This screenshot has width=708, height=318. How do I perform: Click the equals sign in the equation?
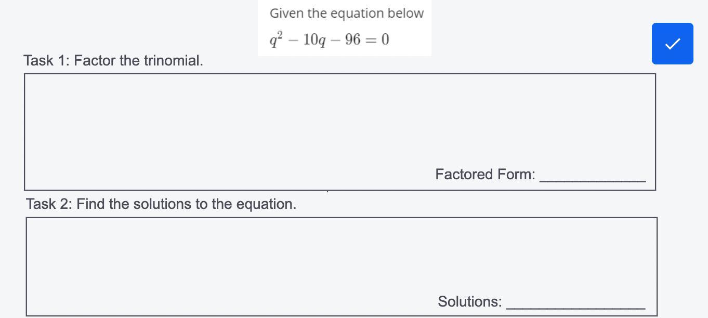(x=371, y=40)
